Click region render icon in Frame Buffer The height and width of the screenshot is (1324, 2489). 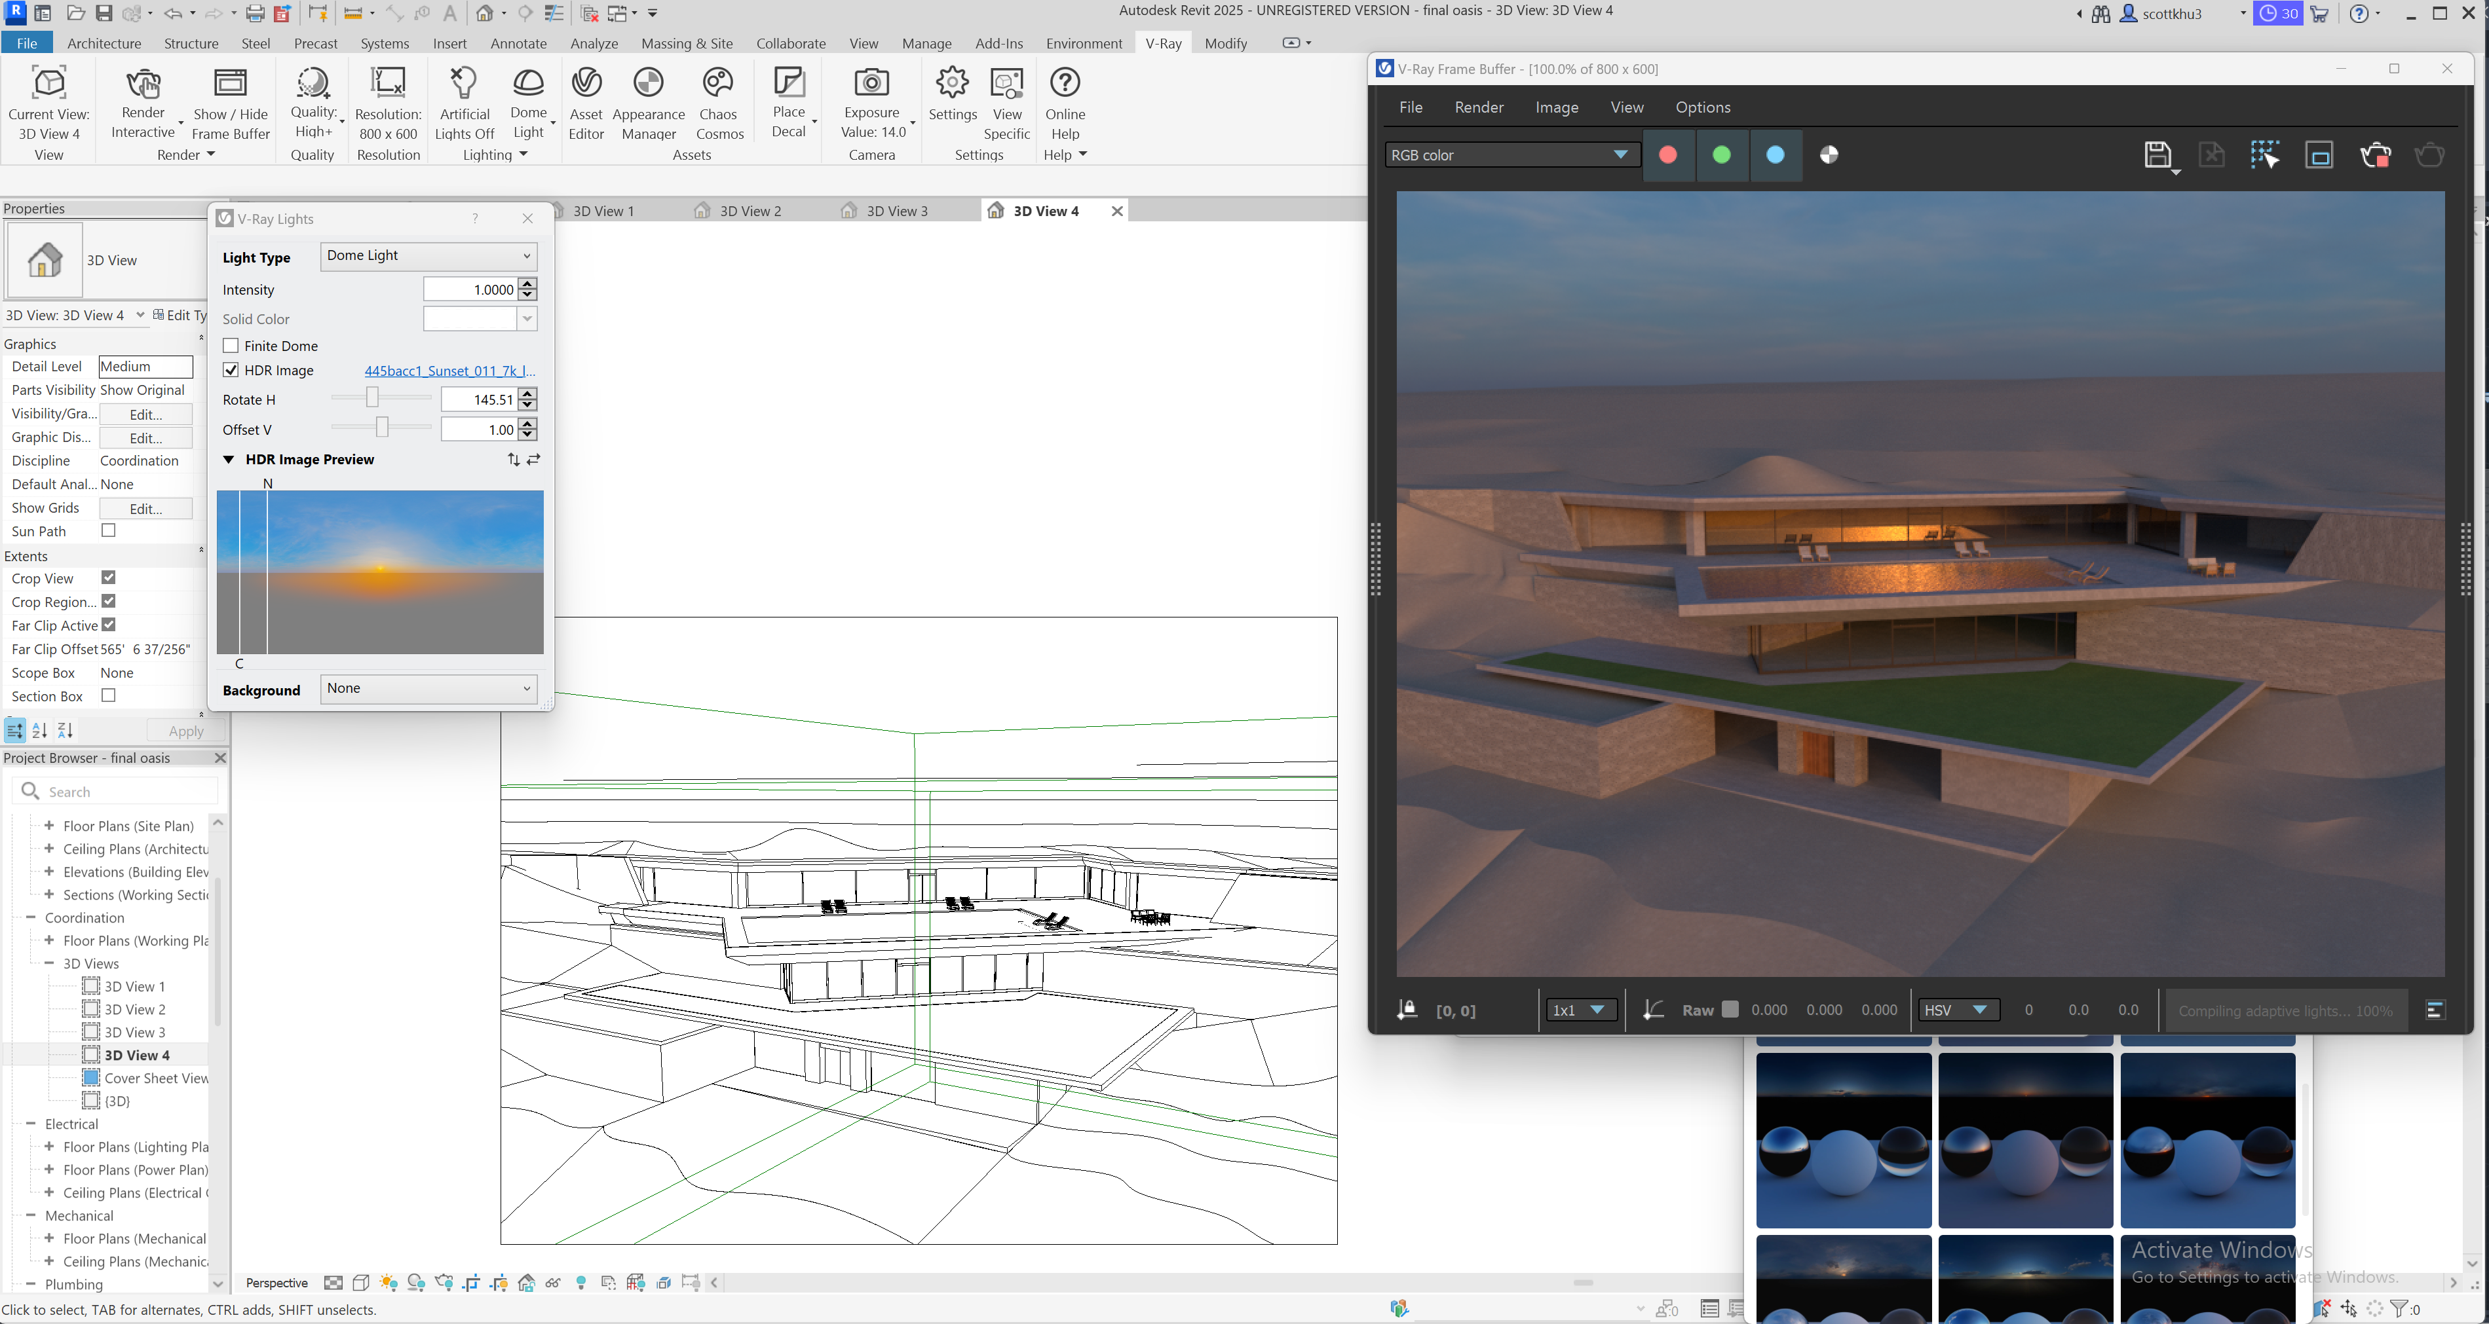[x=2319, y=155]
